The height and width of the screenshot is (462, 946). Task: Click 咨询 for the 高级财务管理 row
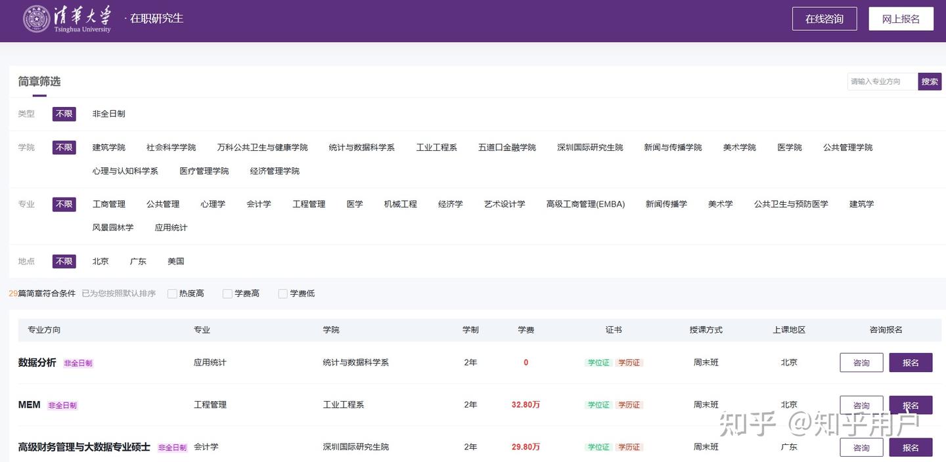coord(861,448)
